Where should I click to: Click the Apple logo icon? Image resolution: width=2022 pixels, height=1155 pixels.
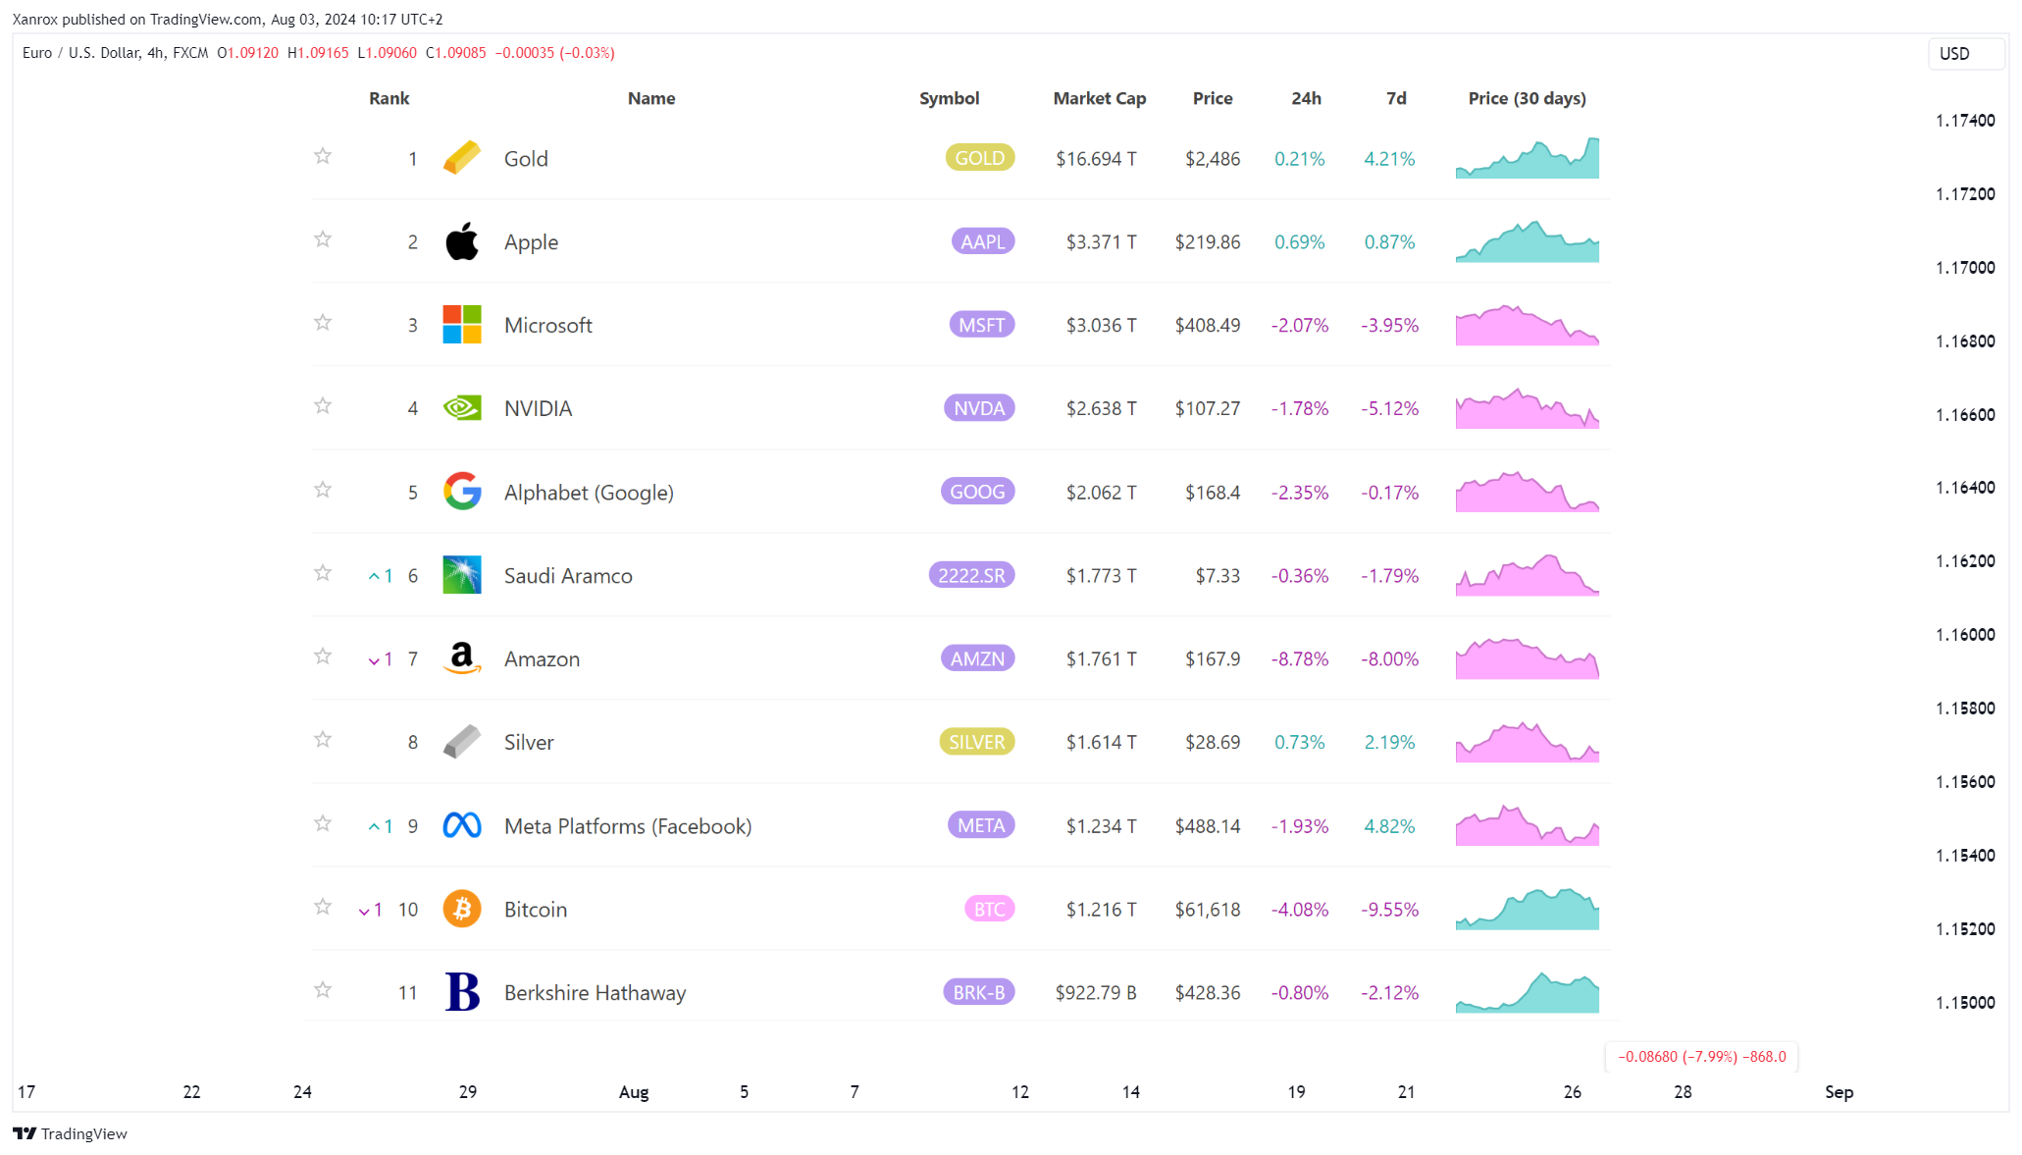coord(462,241)
